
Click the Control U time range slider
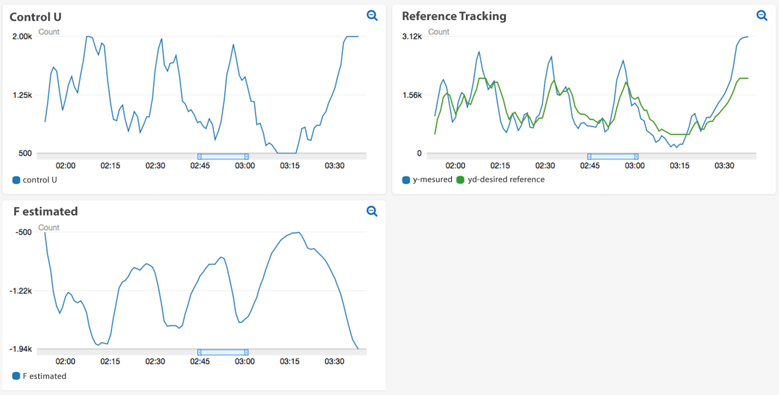[223, 156]
